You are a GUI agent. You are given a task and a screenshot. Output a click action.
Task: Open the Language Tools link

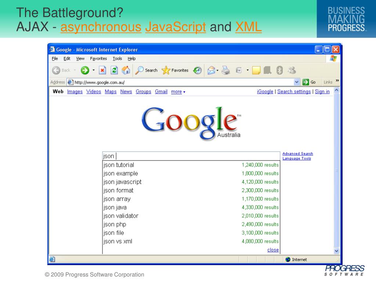point(297,158)
